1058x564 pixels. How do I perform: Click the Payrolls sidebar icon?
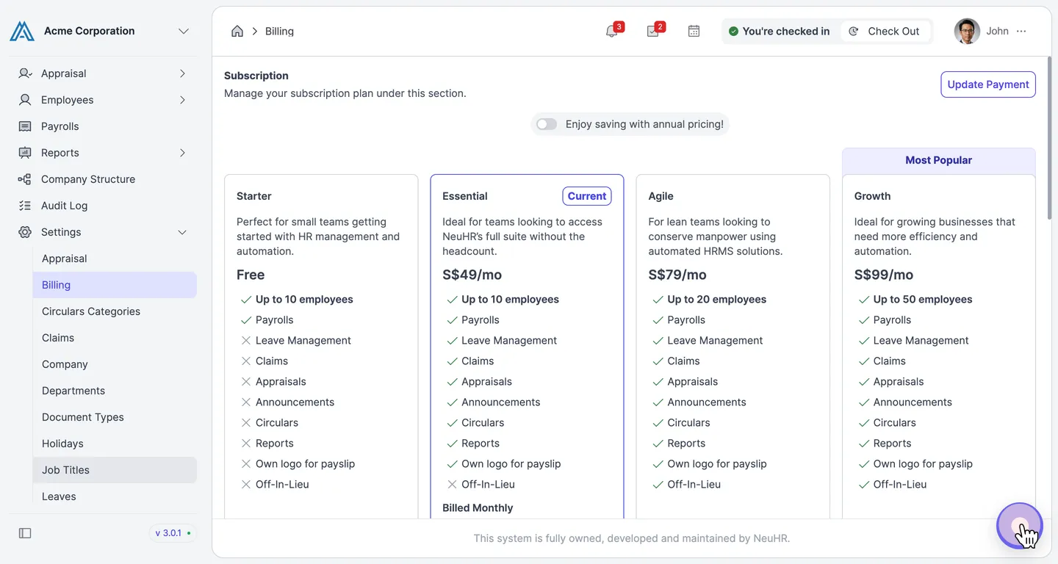[x=25, y=126]
